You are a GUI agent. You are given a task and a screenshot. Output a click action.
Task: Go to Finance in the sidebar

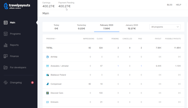click(x=14, y=56)
